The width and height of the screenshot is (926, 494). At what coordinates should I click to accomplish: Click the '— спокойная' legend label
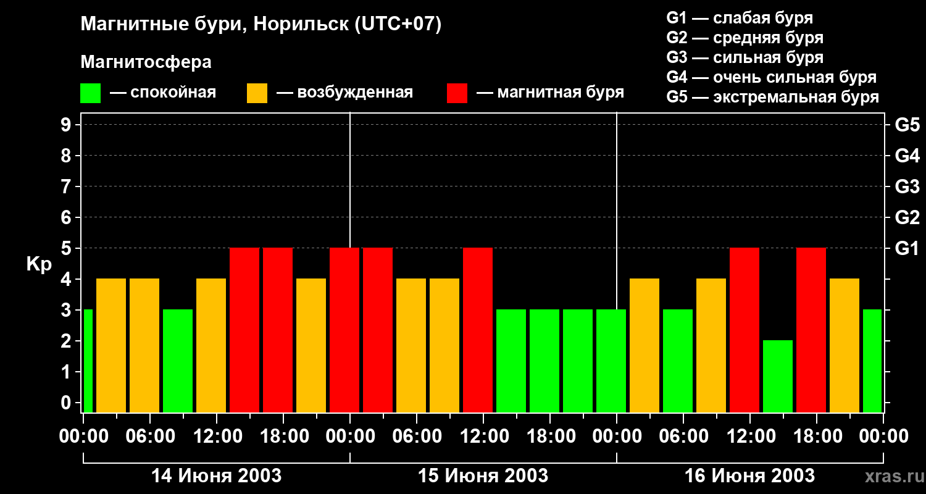[x=163, y=93]
